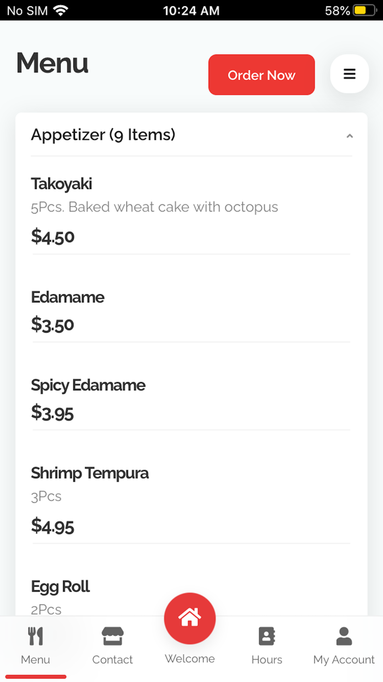Select the Takoyaki menu item
Viewport: 383px width, 682px height.
pyautogui.click(x=61, y=184)
